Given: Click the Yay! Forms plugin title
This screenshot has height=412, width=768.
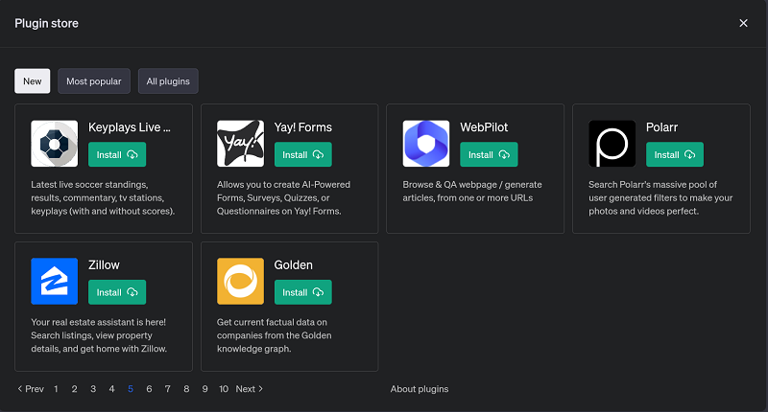Looking at the screenshot, I should pos(303,127).
